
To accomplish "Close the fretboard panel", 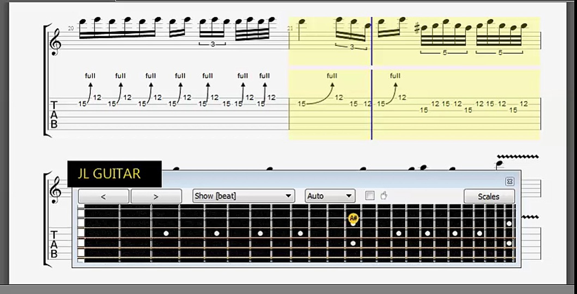I will [509, 181].
